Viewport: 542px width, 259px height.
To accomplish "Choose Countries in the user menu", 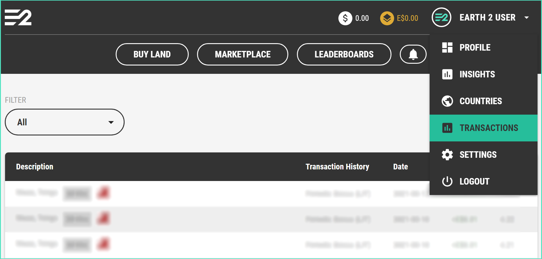I will coord(484,101).
